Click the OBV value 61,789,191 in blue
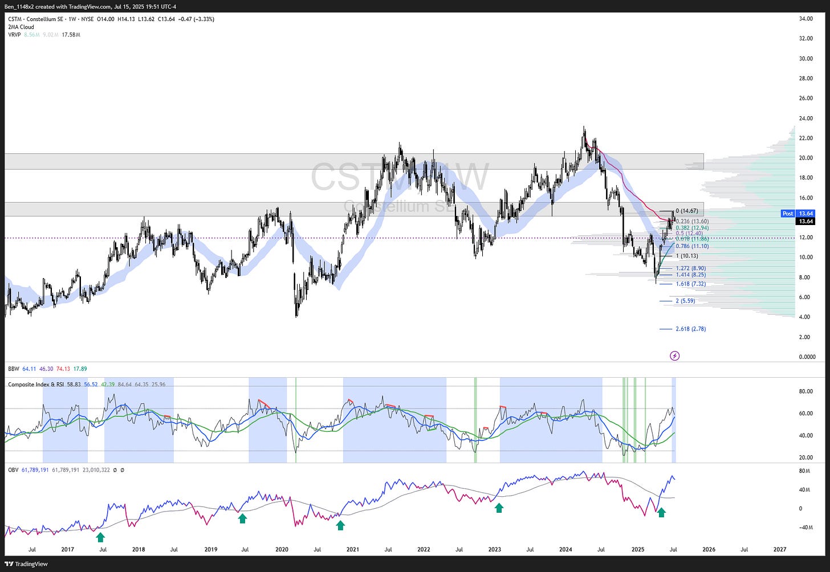Image resolution: width=830 pixels, height=572 pixels. pos(35,470)
